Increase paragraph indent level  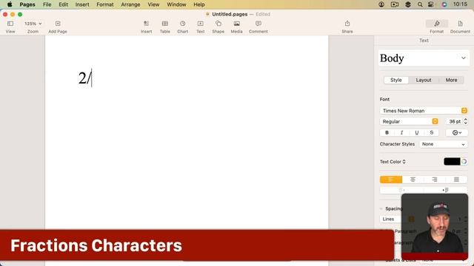pos(446,190)
